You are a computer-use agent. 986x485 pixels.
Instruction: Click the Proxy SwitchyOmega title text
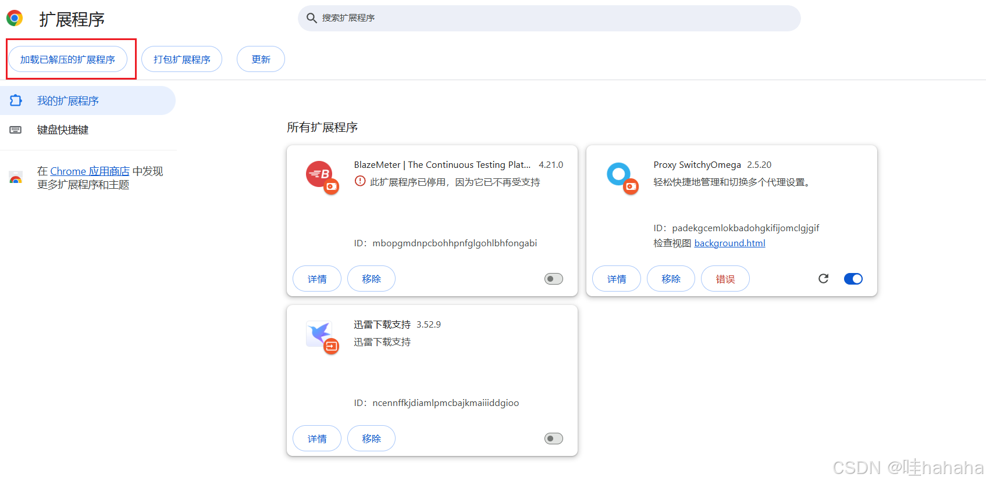coord(697,165)
